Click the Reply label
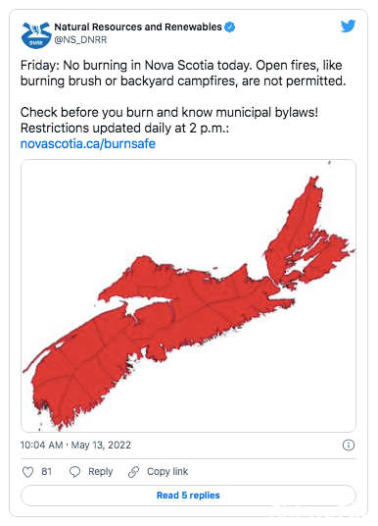The height and width of the screenshot is (526, 378). 101,472
